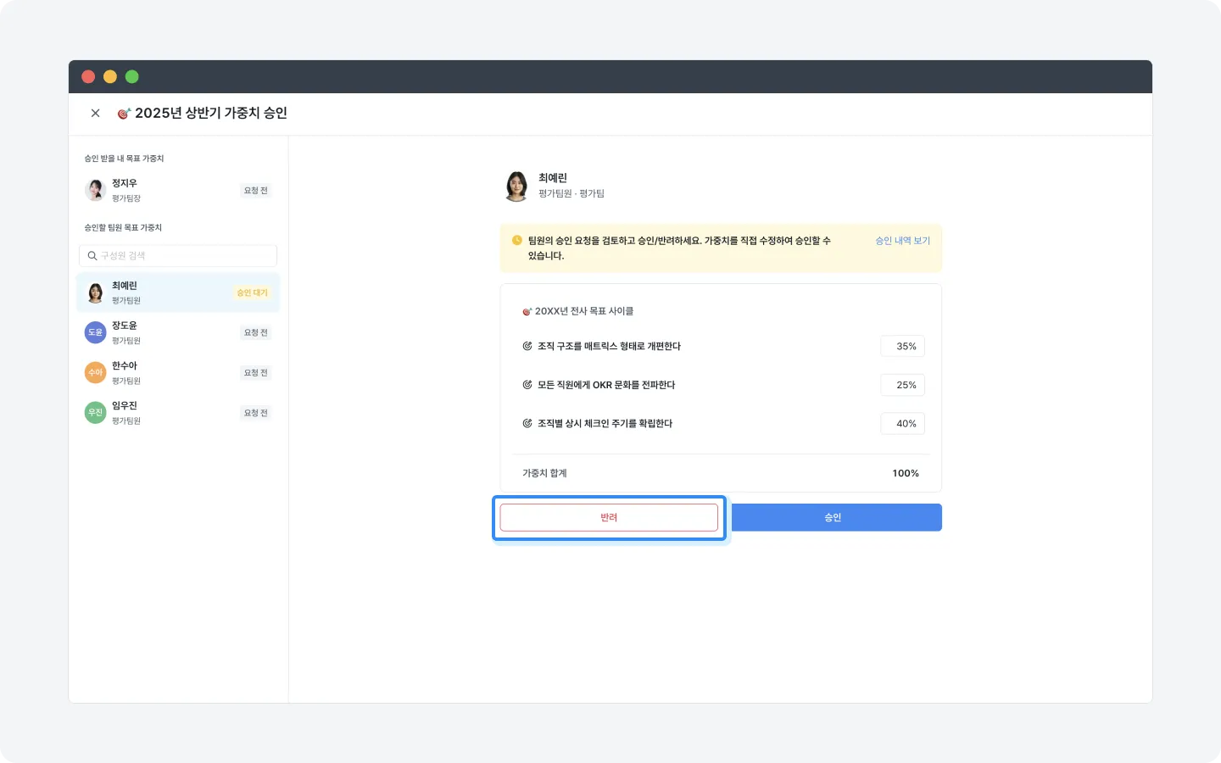Select the 임우진 name in the team list
Image resolution: width=1221 pixels, height=763 pixels.
coord(125,405)
